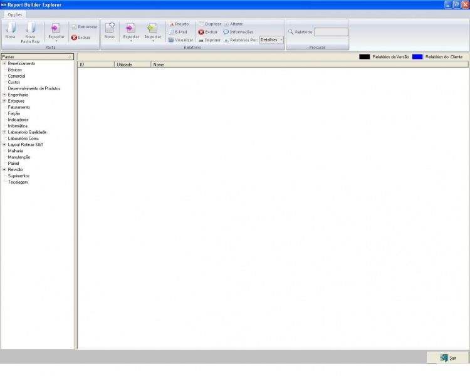Image resolution: width=470 pixels, height=376 pixels.
Task: Click the Nova folder icon
Action: point(11,29)
